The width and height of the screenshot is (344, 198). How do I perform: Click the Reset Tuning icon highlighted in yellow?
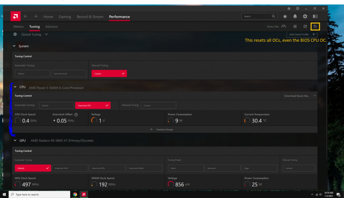click(x=315, y=27)
